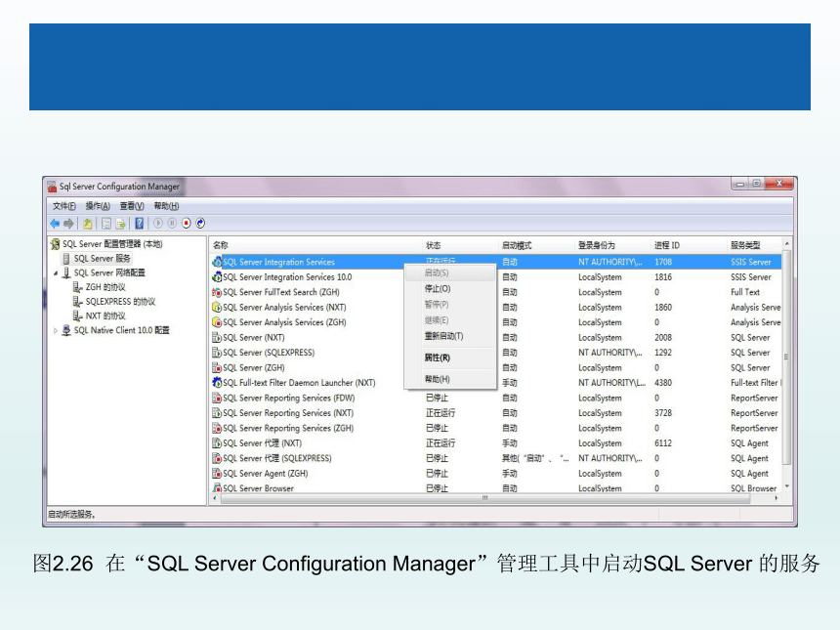Select NXT 的协议 in the tree
Viewport: 840px width, 630px height.
(x=105, y=316)
